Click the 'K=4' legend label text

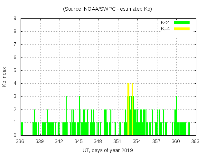tap(165, 29)
